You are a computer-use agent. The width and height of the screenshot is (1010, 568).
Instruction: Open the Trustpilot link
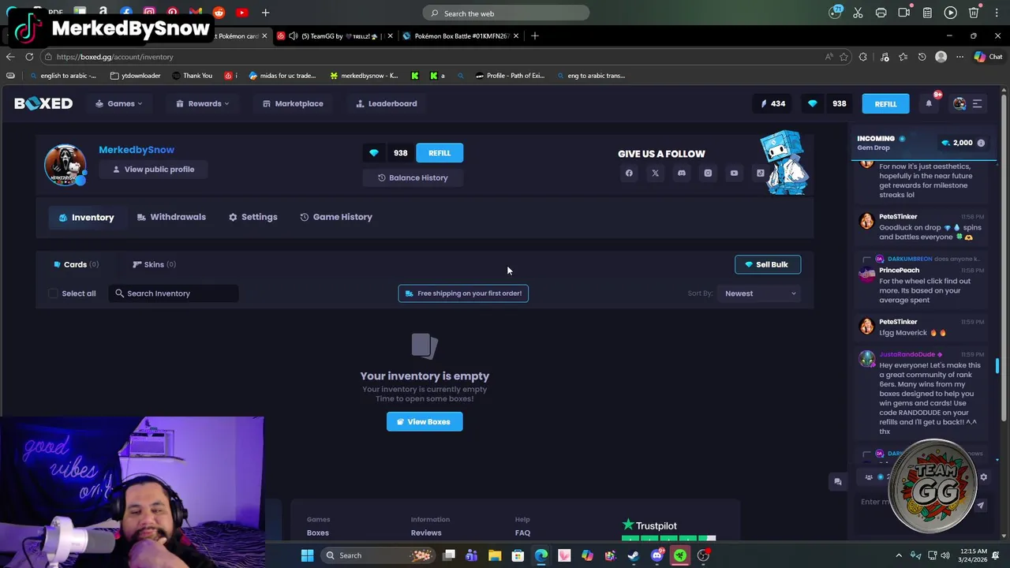[x=649, y=525]
